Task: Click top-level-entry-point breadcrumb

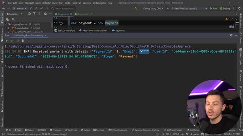Action: pos(93,31)
